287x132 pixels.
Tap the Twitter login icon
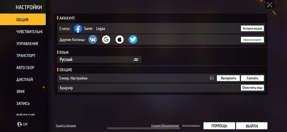click(133, 39)
